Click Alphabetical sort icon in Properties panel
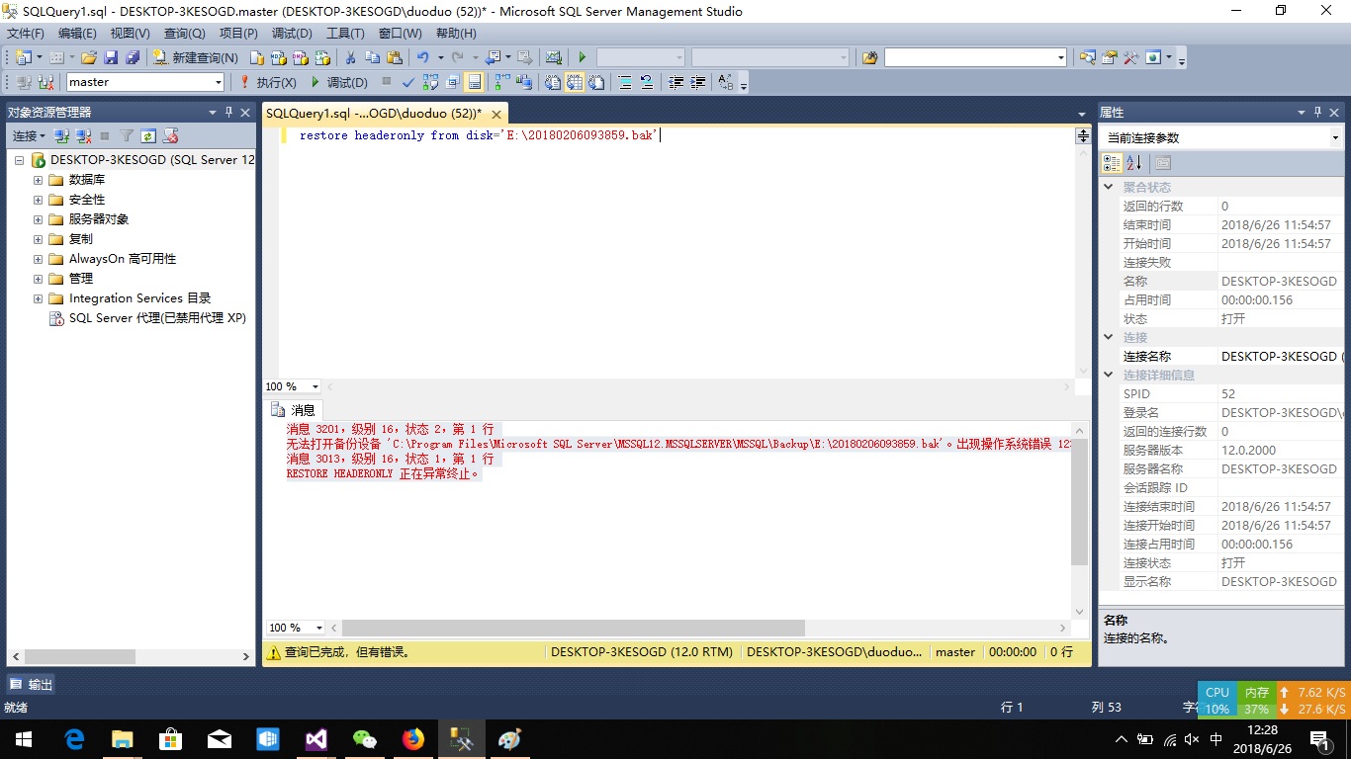This screenshot has width=1351, height=759. [x=1133, y=162]
